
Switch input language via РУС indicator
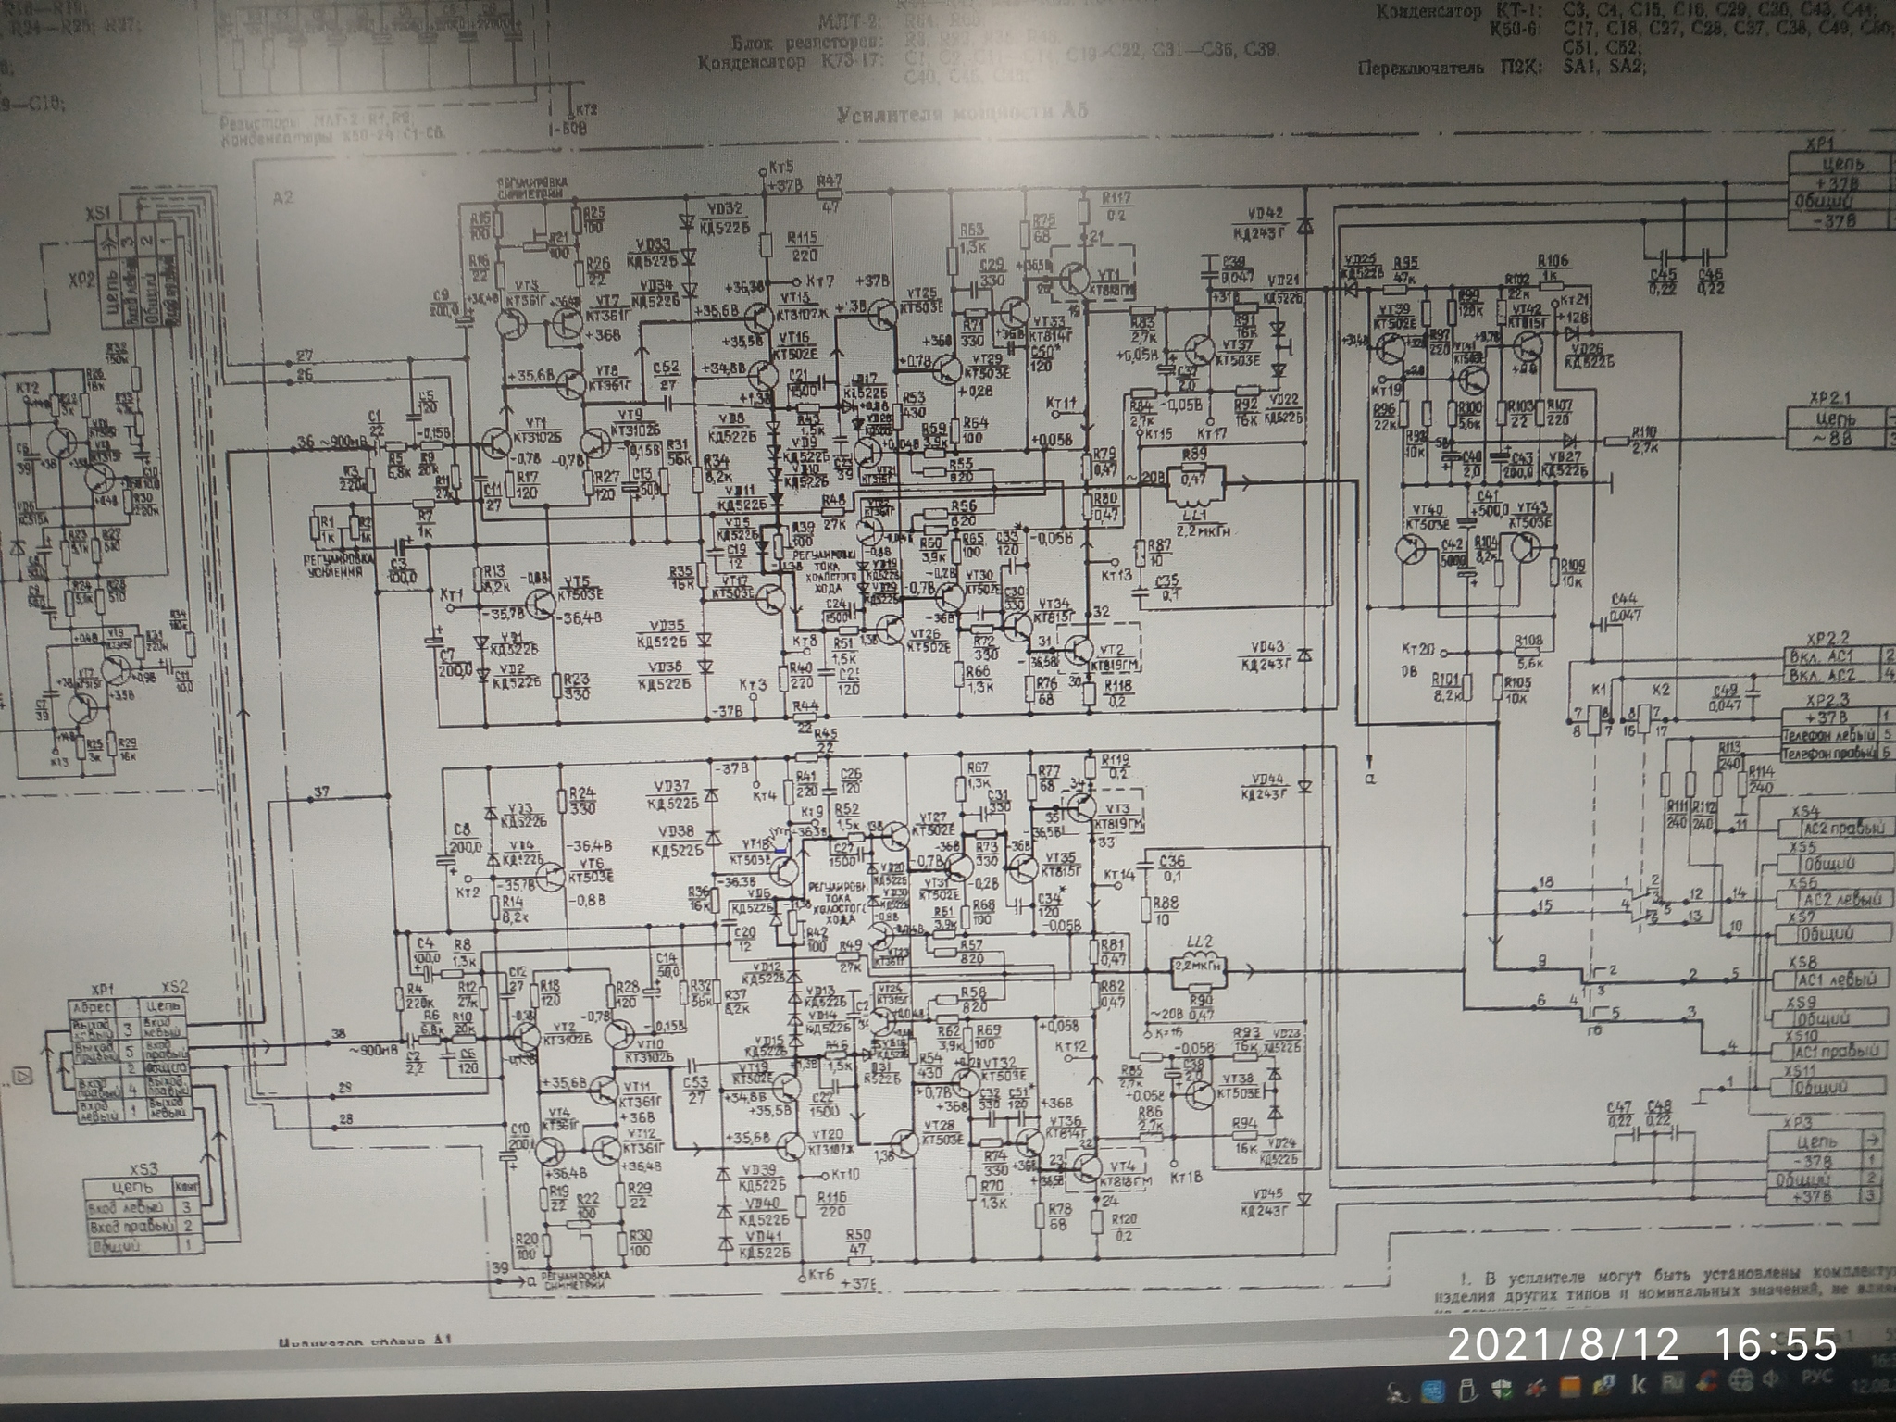(x=1817, y=1378)
